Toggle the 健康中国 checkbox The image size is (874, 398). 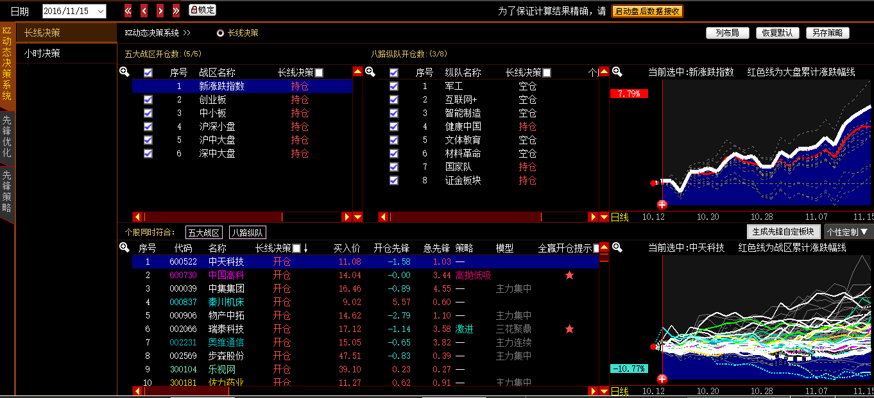coord(394,127)
